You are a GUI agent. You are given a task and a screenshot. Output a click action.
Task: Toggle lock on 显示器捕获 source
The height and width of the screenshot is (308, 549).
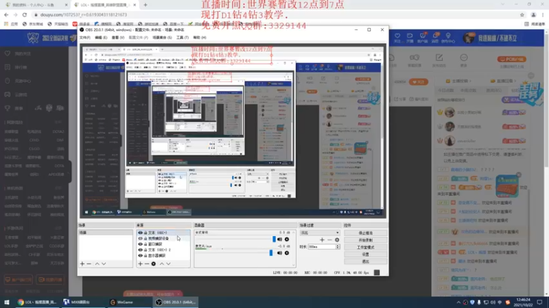pyautogui.click(x=145, y=255)
